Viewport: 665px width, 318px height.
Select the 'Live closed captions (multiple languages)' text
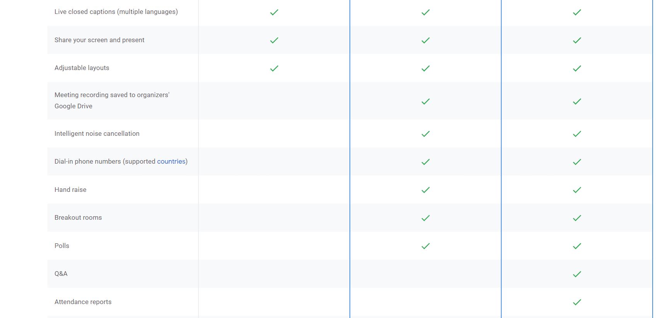(x=116, y=12)
